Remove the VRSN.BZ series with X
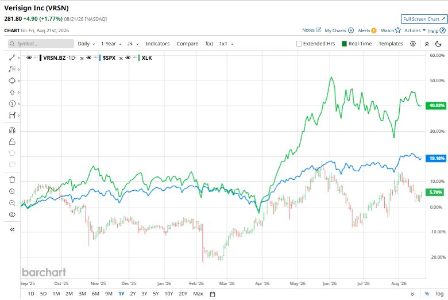This screenshot has width=448, height=300. [82, 58]
